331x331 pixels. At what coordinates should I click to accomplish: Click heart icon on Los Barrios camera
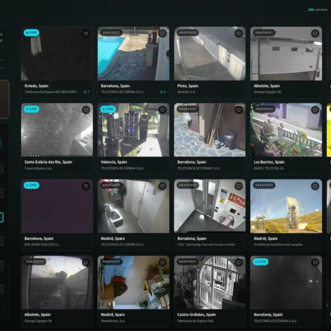[315, 110]
